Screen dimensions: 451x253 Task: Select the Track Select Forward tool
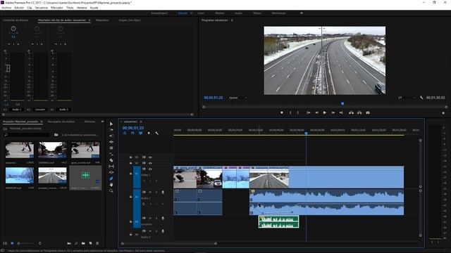(x=111, y=130)
